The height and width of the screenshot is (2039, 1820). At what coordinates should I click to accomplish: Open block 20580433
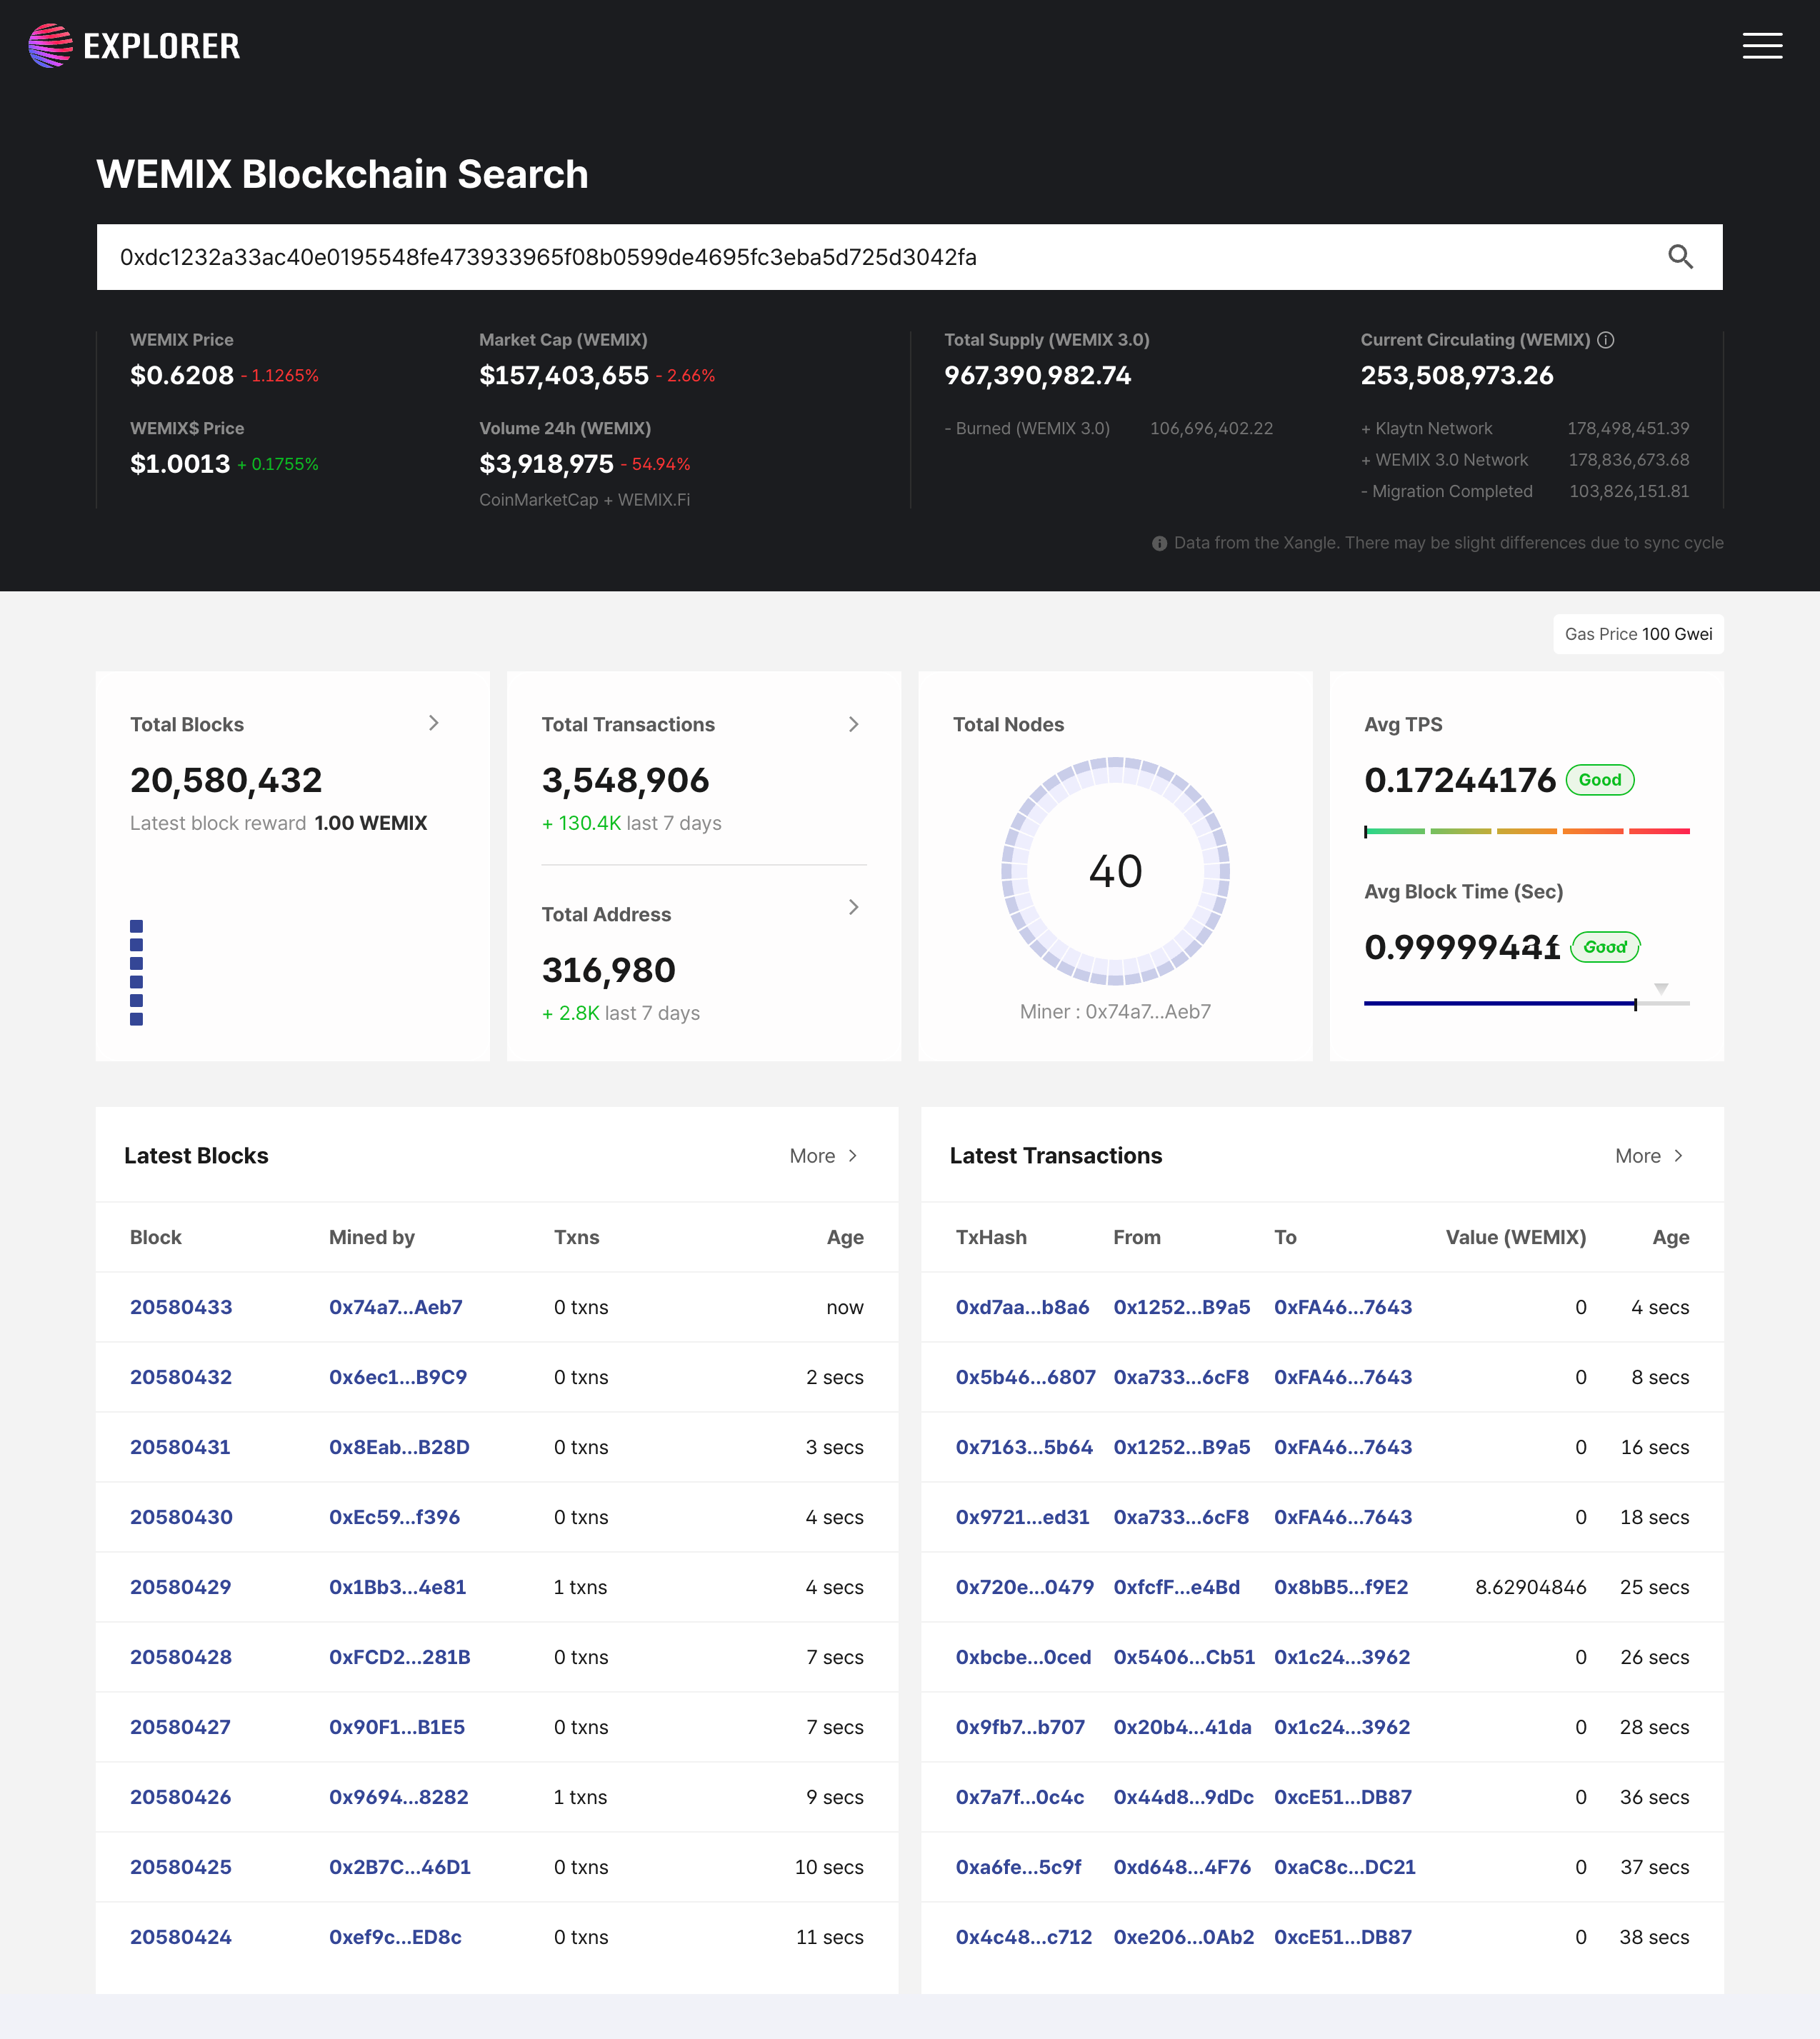pos(181,1307)
